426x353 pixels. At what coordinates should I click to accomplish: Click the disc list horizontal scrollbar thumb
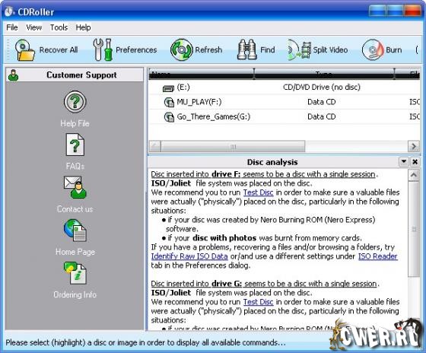click(x=233, y=147)
